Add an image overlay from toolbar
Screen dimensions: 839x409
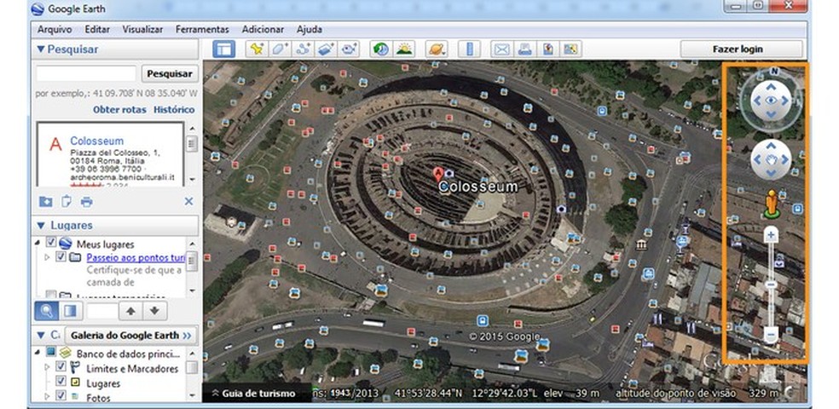pyautogui.click(x=327, y=49)
